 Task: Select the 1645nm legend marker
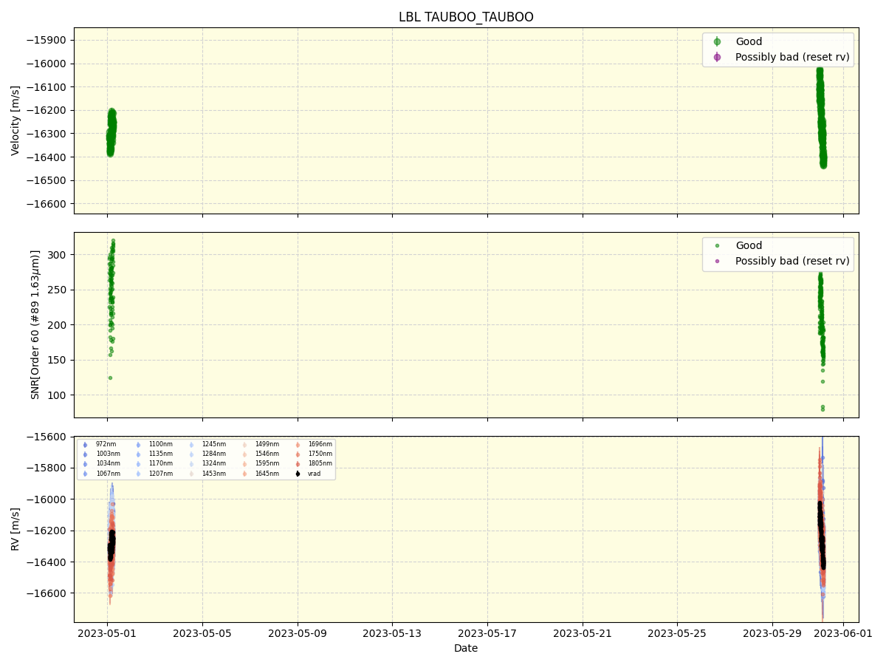[x=244, y=474]
